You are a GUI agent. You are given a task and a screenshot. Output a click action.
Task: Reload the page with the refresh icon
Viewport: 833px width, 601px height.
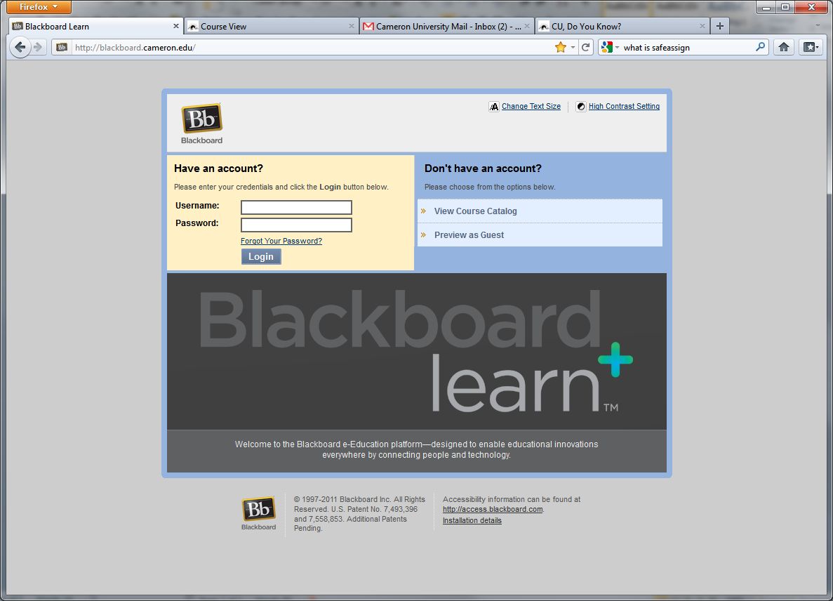(585, 47)
